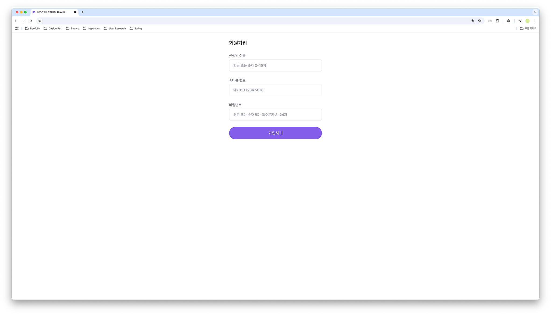
Task: Open a new tab with plus button
Action: point(83,12)
